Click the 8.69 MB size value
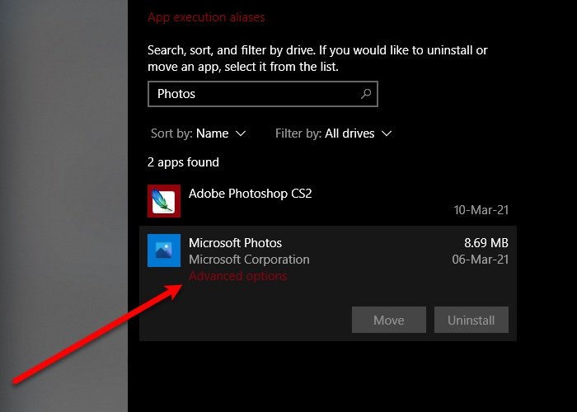 [486, 243]
